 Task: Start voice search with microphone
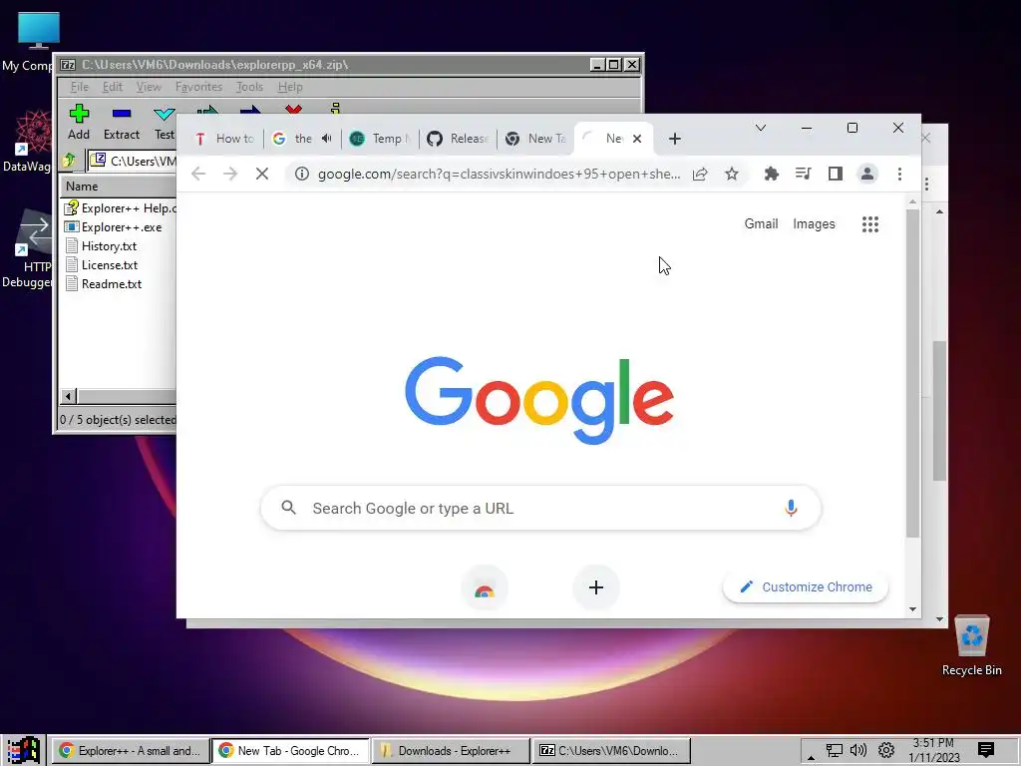pyautogui.click(x=791, y=508)
